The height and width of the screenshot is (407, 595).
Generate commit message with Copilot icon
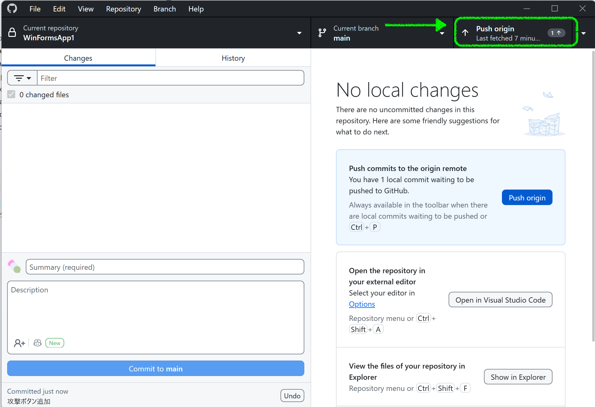pyautogui.click(x=38, y=343)
